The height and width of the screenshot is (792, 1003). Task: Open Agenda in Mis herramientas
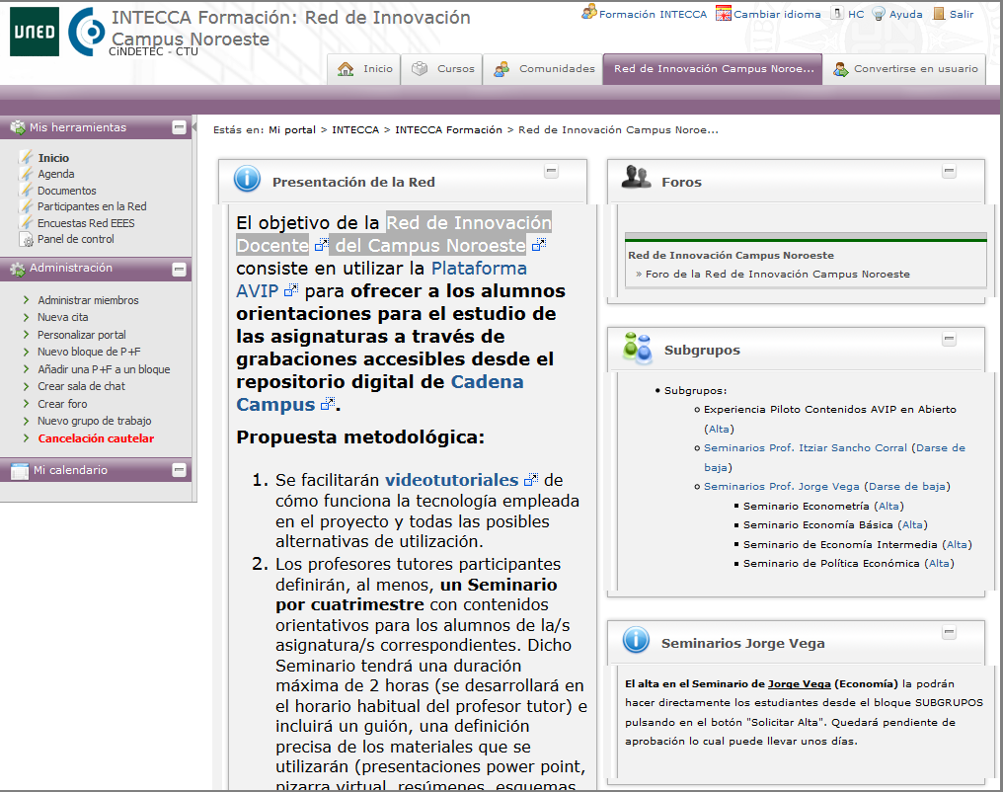tap(55, 174)
